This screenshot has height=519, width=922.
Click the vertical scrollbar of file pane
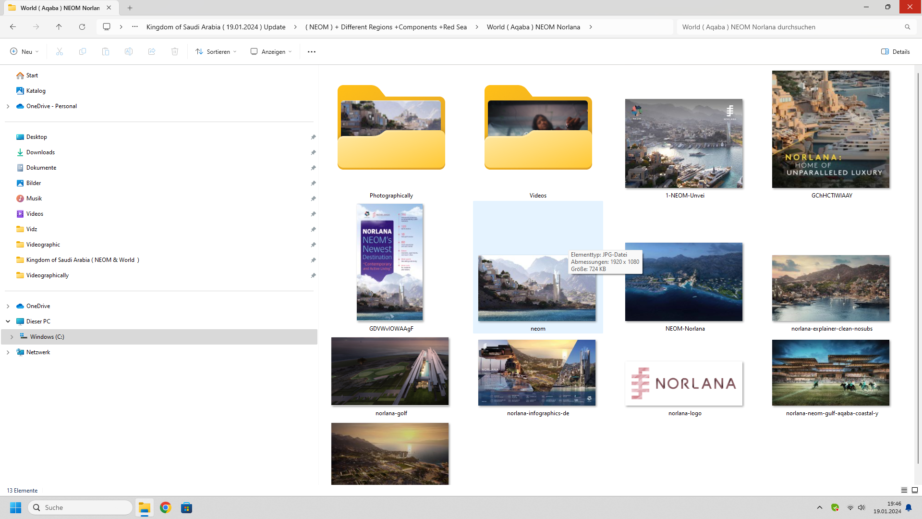[x=918, y=268]
